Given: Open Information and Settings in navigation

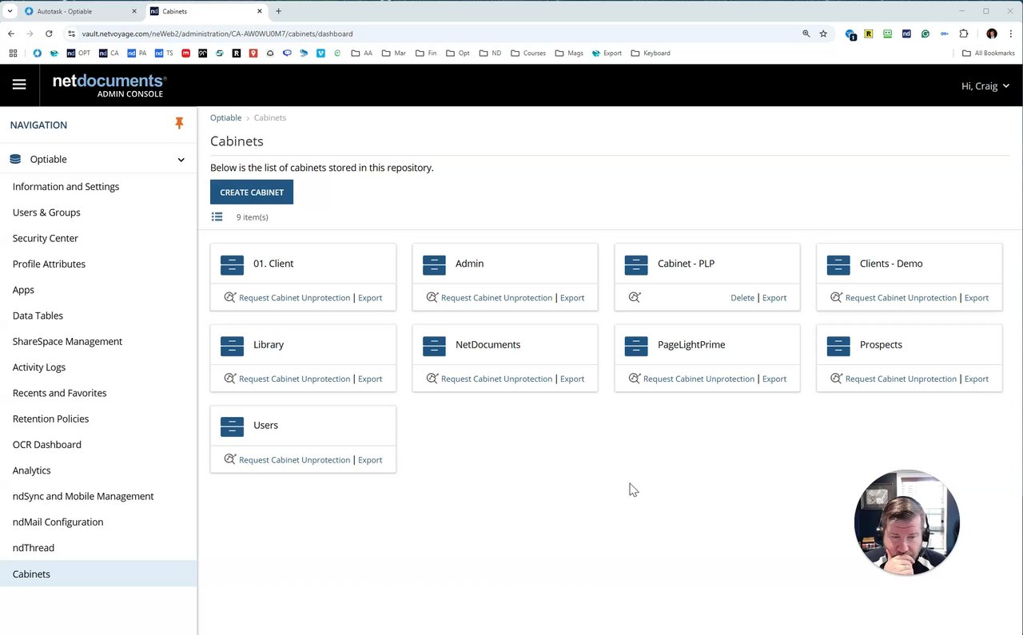Looking at the screenshot, I should 66,186.
